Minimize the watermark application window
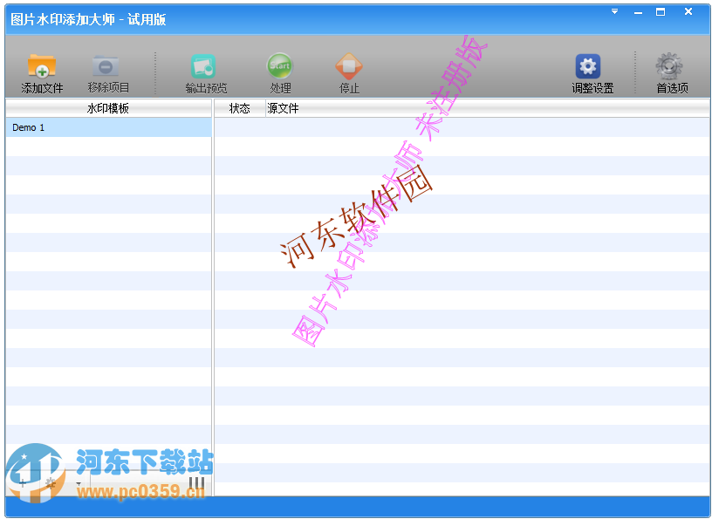712x519 pixels. click(x=640, y=12)
